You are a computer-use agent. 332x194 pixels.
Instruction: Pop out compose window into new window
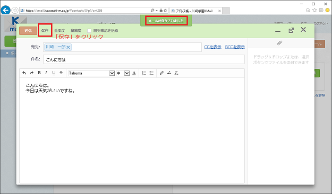(291, 30)
